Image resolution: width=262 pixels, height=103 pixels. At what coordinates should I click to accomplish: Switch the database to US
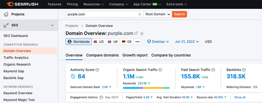coord(99,42)
